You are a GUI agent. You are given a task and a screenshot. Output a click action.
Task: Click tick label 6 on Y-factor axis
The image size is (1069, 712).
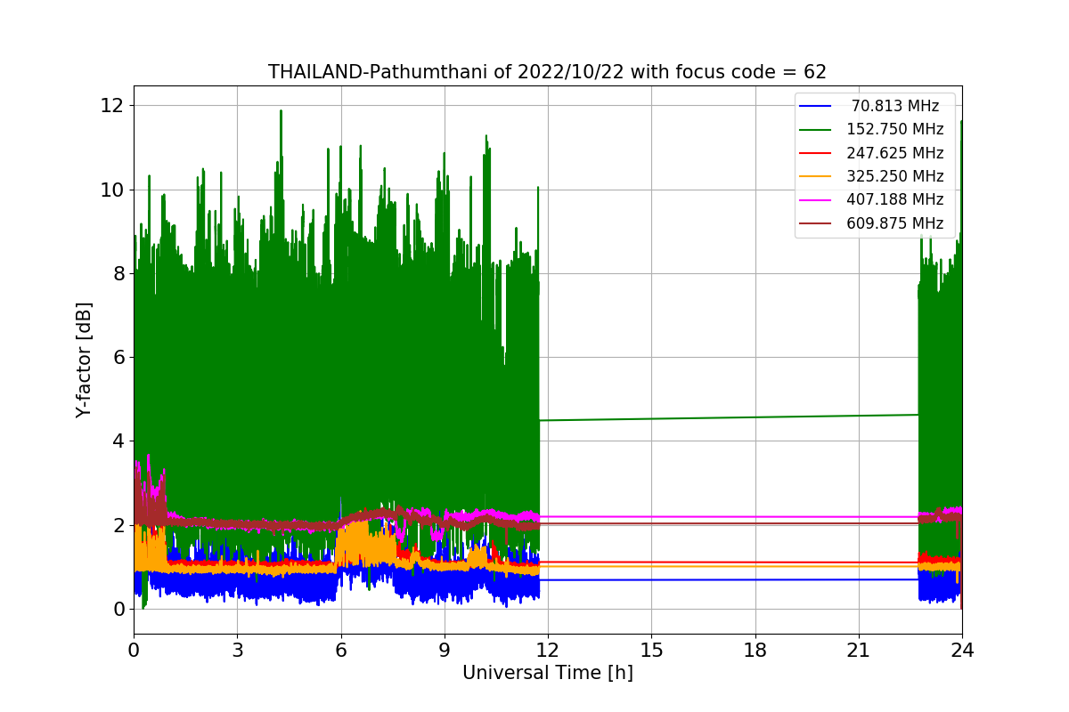118,357
